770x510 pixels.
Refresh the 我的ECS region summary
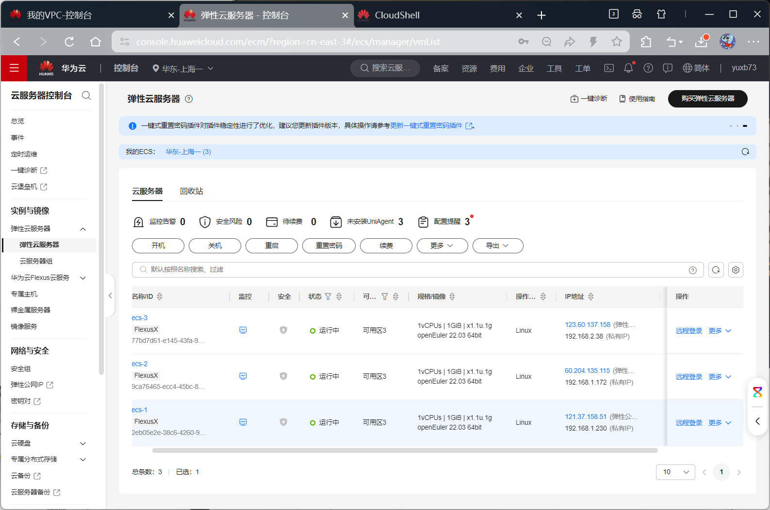(x=745, y=152)
